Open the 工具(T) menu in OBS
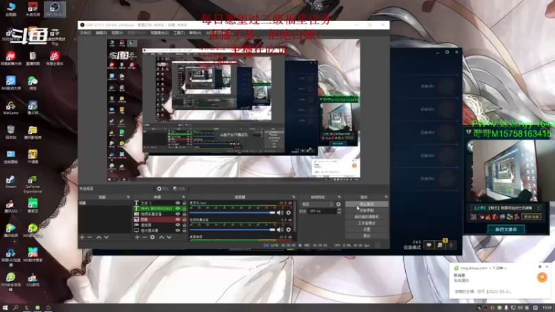Image resolution: width=555 pixels, height=312 pixels. coord(179,33)
